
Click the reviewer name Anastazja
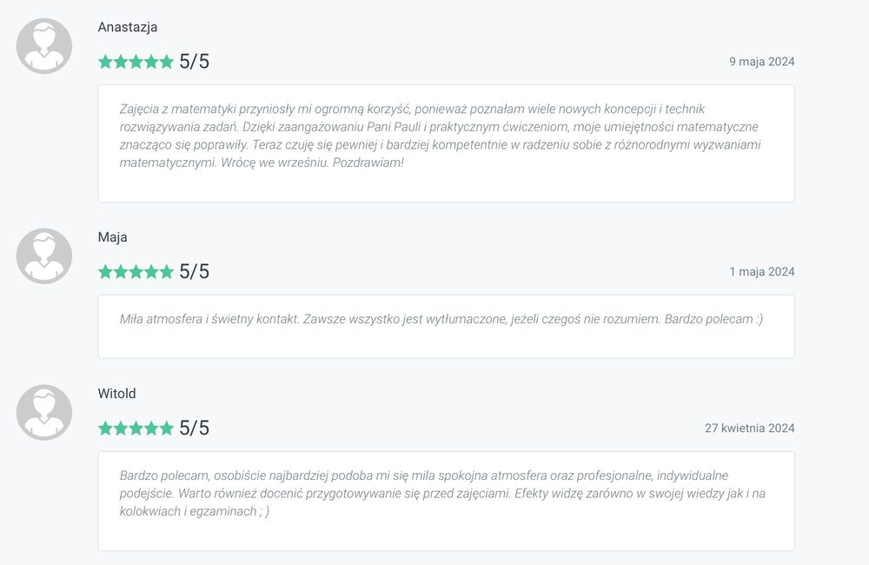[x=128, y=27]
